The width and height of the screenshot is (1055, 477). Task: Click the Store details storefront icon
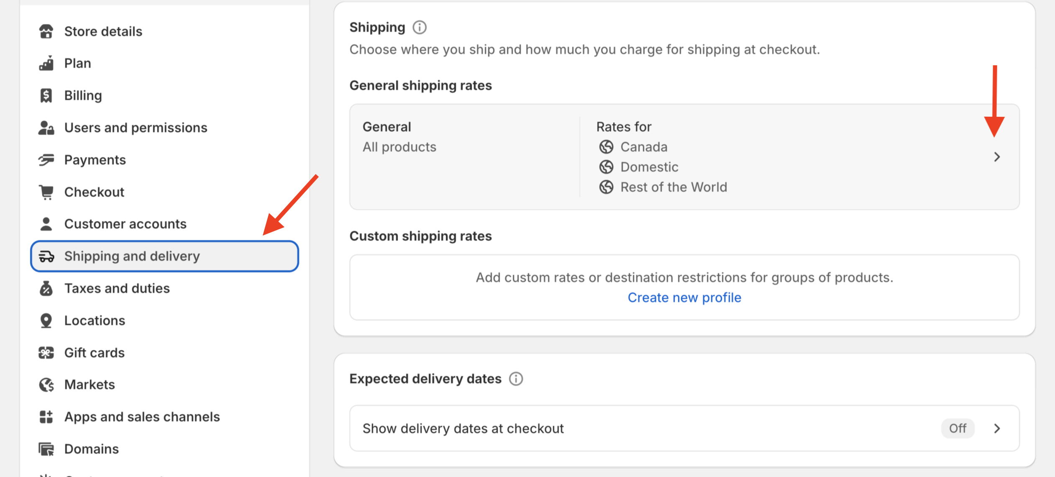(x=46, y=31)
